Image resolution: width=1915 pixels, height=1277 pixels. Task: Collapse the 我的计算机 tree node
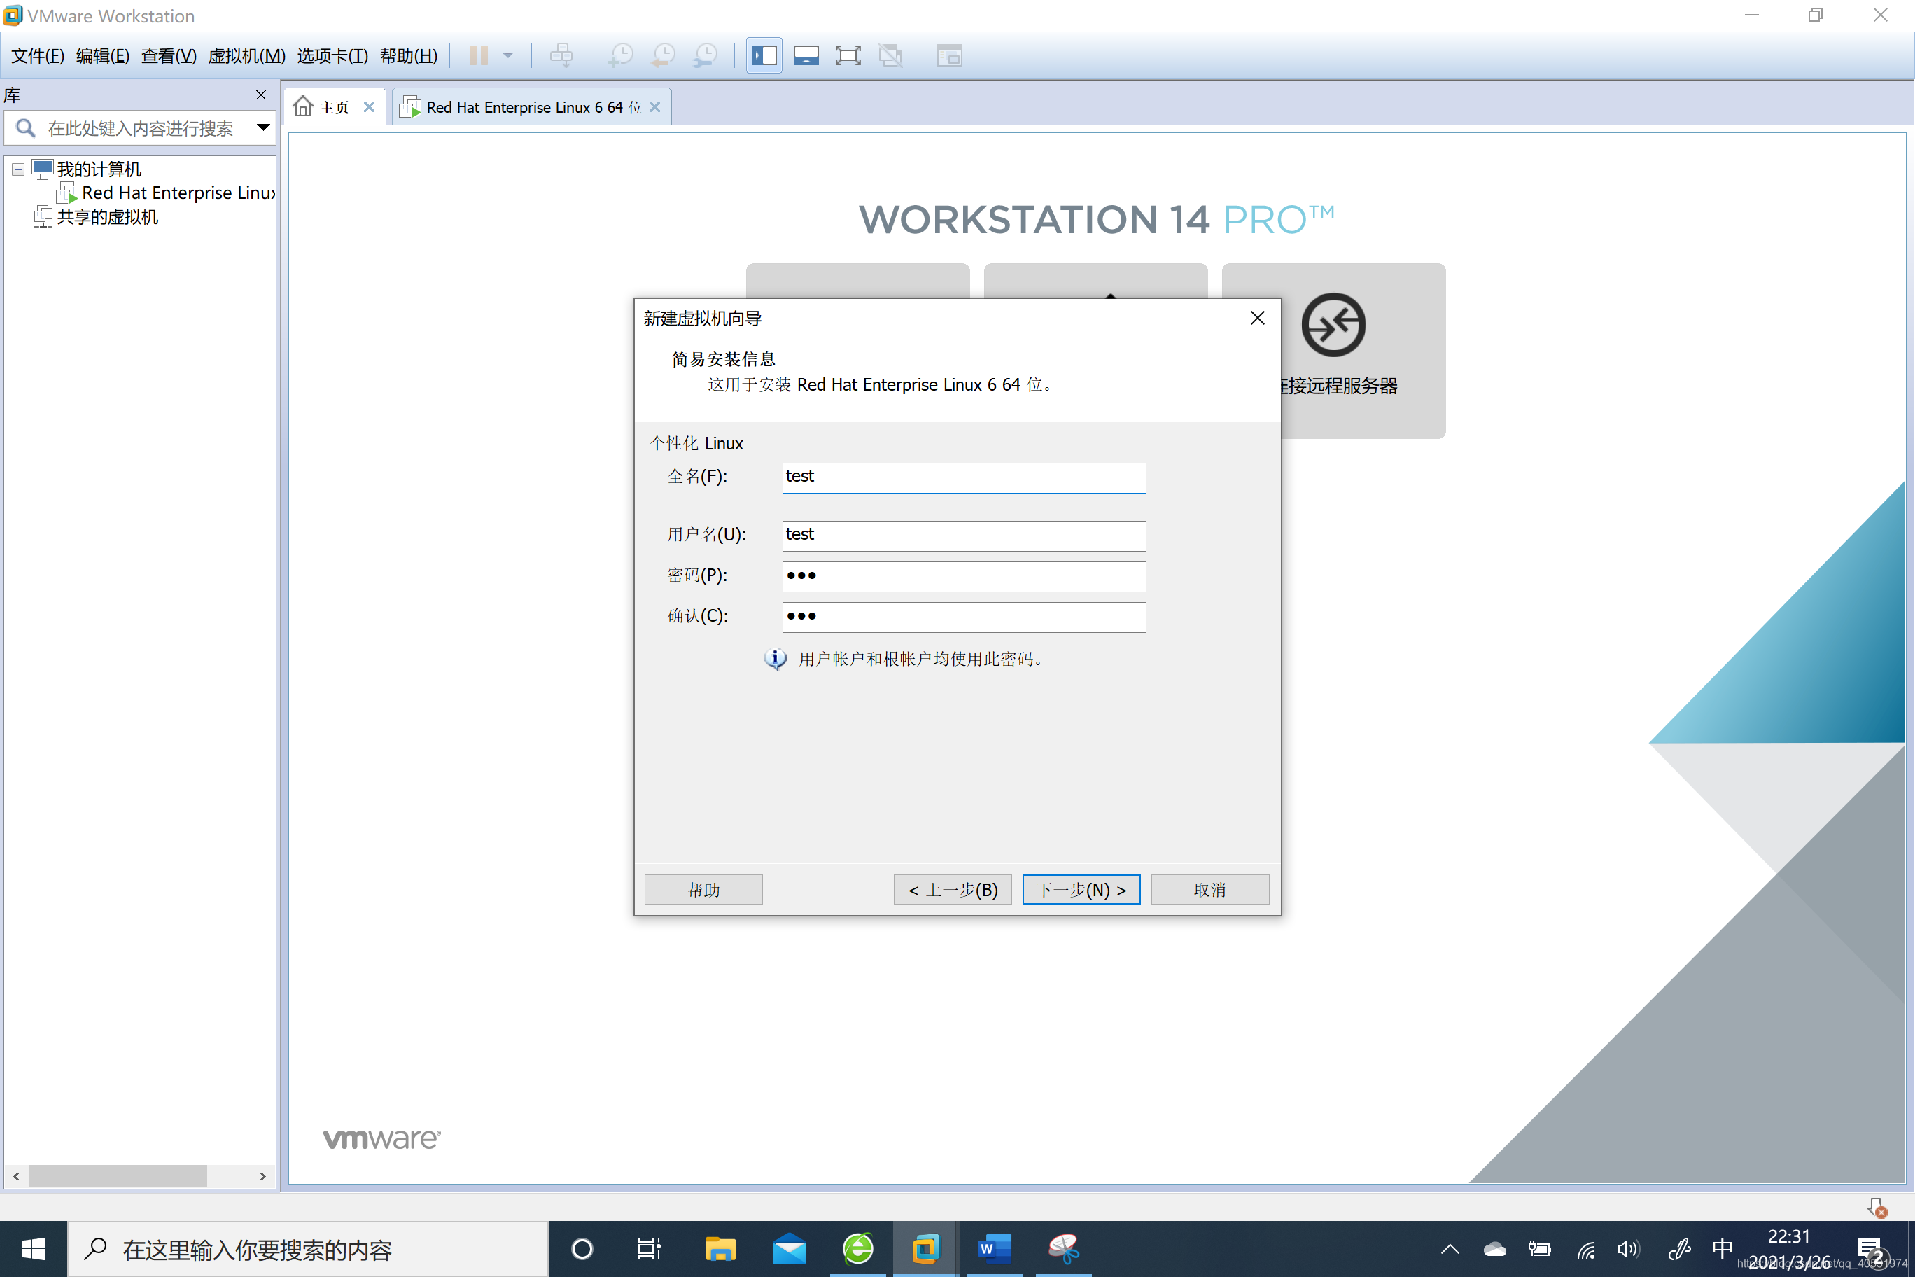(x=17, y=169)
